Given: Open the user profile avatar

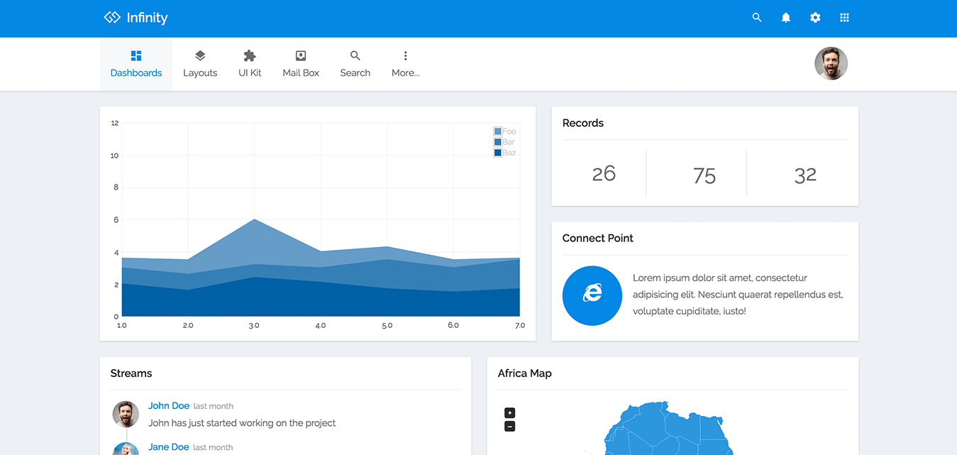Looking at the screenshot, I should point(831,64).
